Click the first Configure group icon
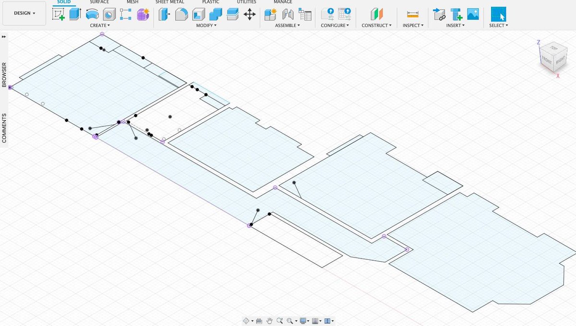The image size is (576, 326). tap(327, 14)
